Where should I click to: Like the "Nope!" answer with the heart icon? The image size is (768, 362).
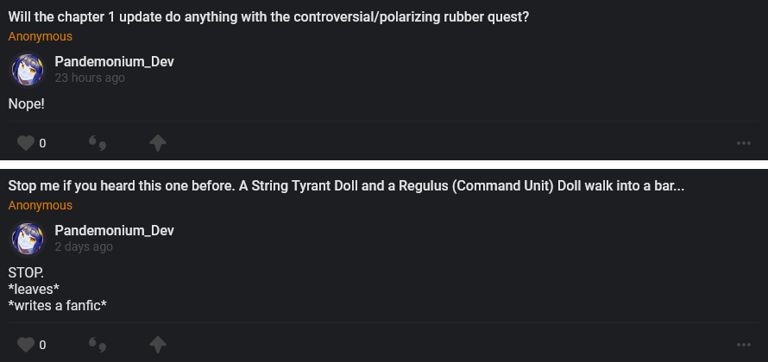pyautogui.click(x=26, y=143)
